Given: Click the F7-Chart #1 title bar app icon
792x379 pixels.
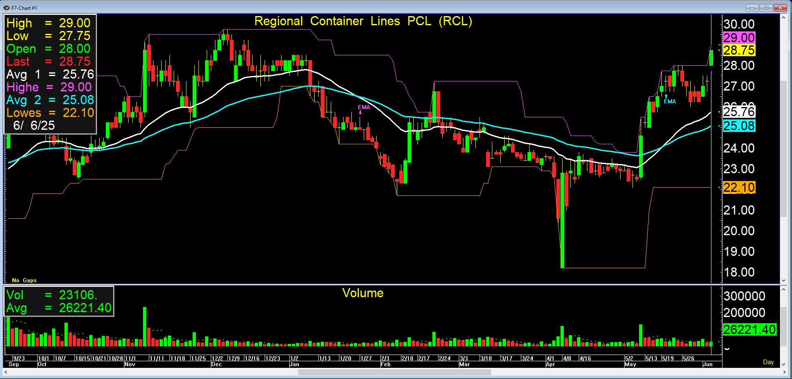Looking at the screenshot, I should click(7, 8).
